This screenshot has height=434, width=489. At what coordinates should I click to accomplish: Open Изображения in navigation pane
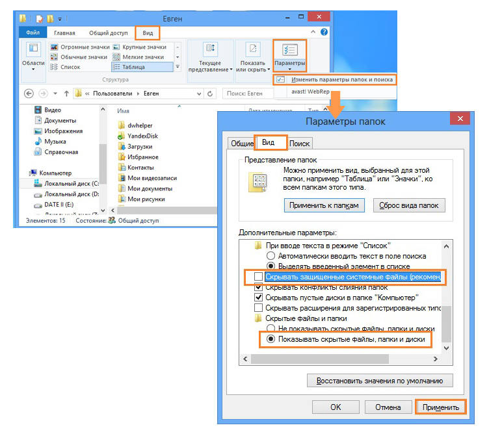tap(59, 131)
